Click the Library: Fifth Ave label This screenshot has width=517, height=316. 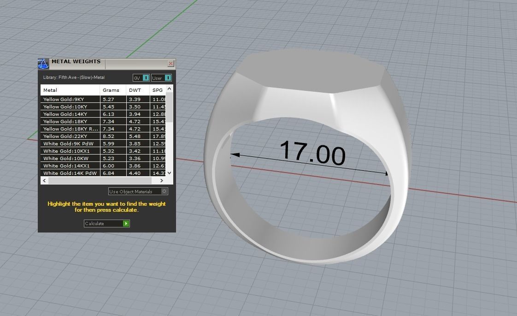point(74,78)
